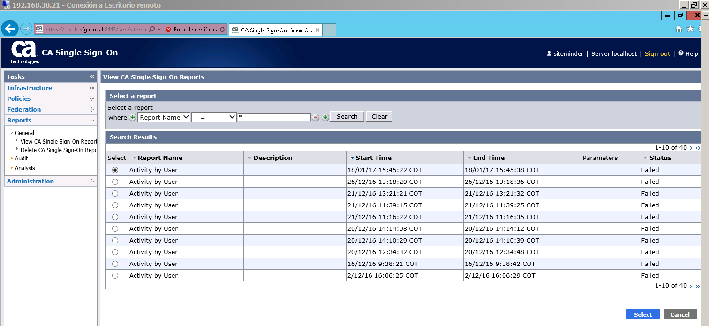709x326 pixels.
Task: Click sort arrow on Report Name column
Action: coord(134,158)
